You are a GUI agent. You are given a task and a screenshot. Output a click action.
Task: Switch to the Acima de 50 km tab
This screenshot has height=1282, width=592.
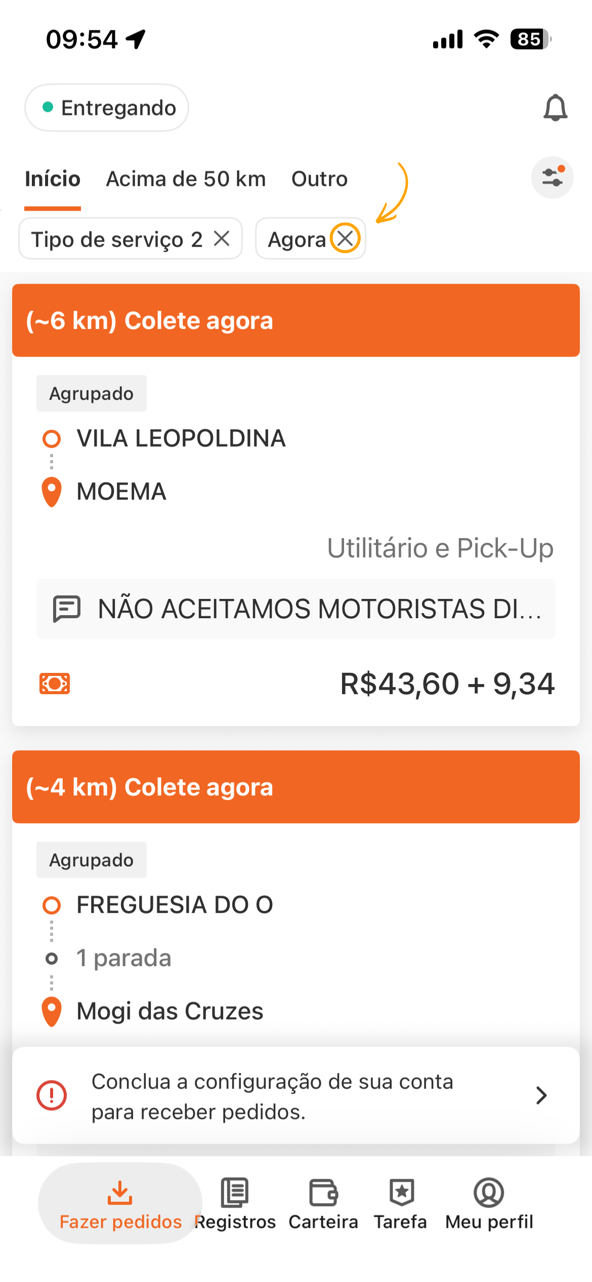(x=186, y=179)
